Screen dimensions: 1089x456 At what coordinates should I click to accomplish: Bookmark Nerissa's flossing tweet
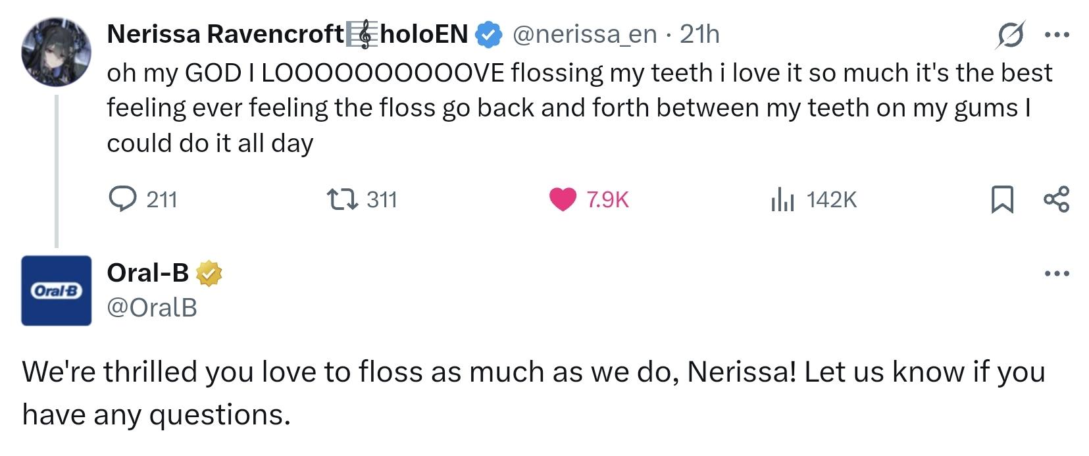(x=1001, y=199)
